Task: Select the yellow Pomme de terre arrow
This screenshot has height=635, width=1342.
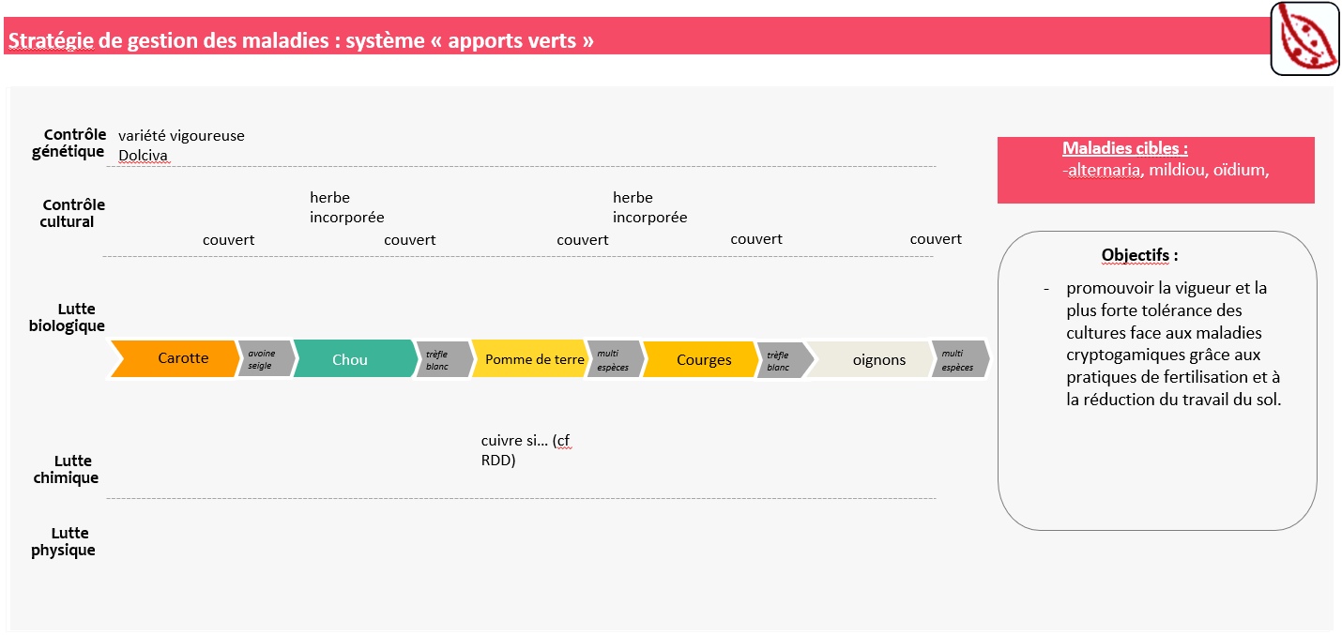Action: point(531,359)
